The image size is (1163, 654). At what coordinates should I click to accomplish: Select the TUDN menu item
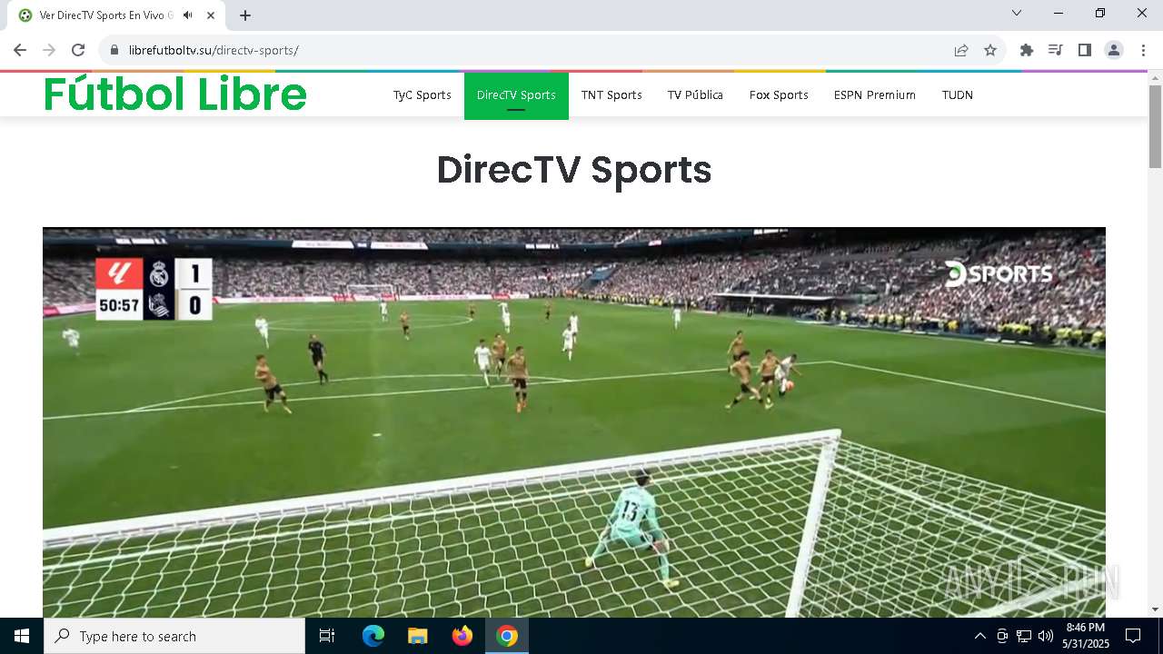pos(958,94)
